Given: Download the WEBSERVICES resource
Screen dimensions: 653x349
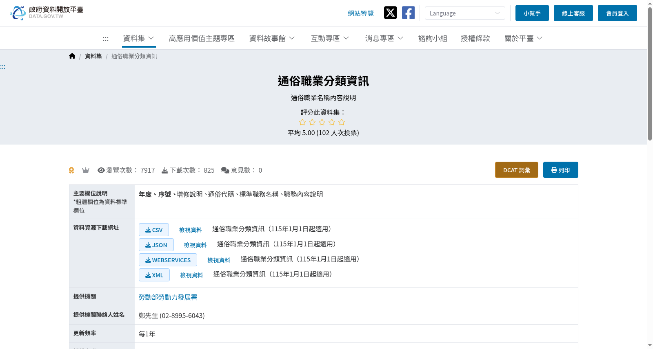Looking at the screenshot, I should (x=168, y=260).
